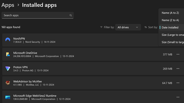The image size is (184, 103).
Task: Go back to Apps breadcrumb
Action: [8, 5]
